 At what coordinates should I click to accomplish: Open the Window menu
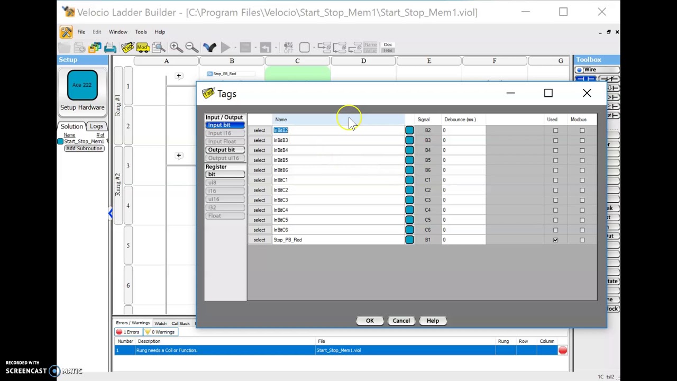(118, 32)
